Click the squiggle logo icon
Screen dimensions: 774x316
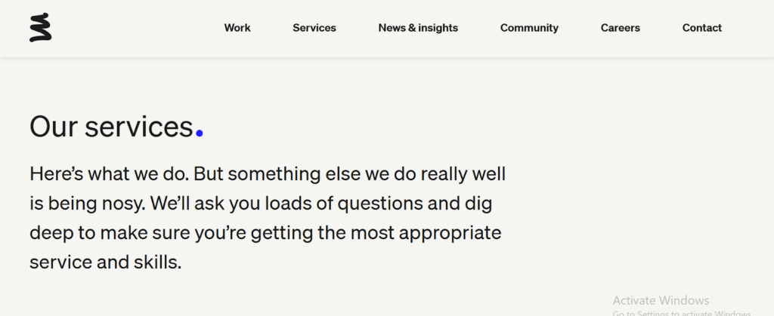(40, 28)
